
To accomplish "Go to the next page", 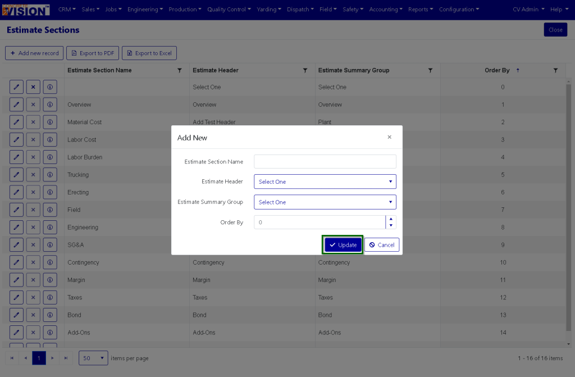I will (52, 358).
